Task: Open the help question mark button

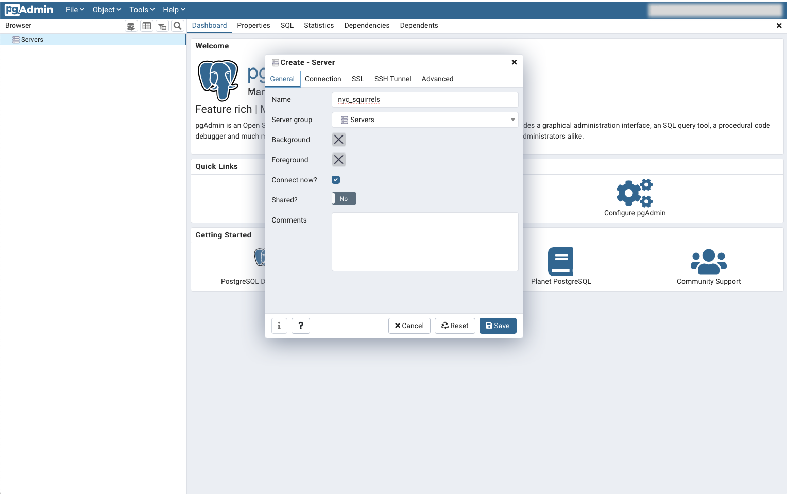Action: coord(301,326)
